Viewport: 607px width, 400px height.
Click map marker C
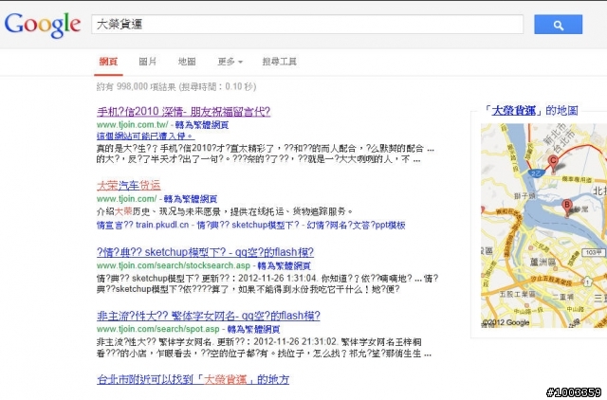[553, 163]
